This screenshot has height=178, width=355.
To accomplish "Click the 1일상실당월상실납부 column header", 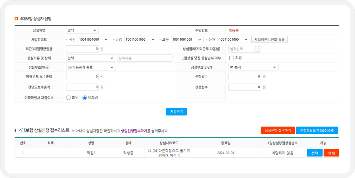I will [282, 143].
